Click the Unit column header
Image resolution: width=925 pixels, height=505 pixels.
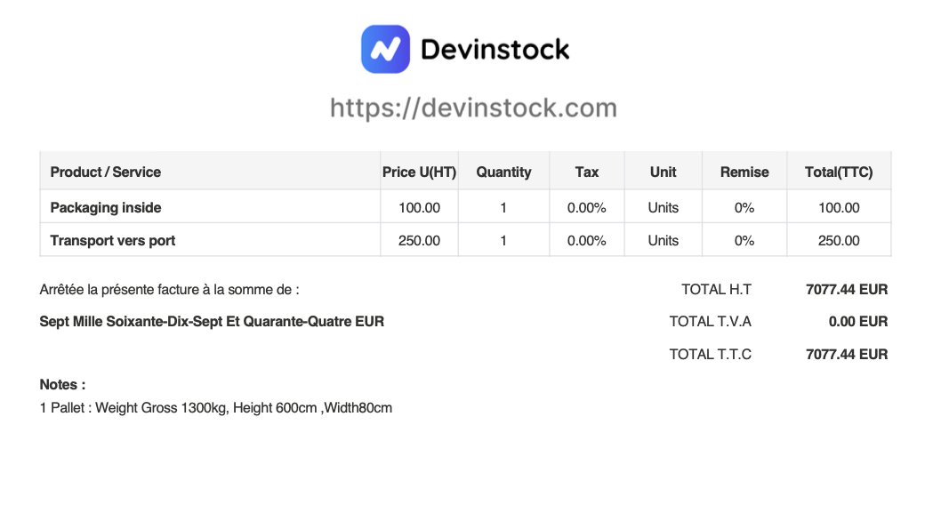click(663, 172)
